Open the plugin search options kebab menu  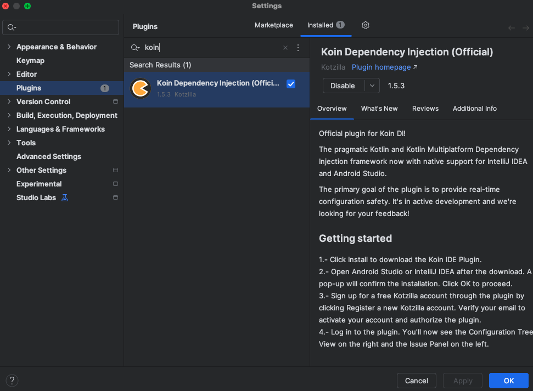click(298, 48)
